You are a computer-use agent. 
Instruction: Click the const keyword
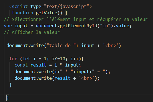click(21, 65)
